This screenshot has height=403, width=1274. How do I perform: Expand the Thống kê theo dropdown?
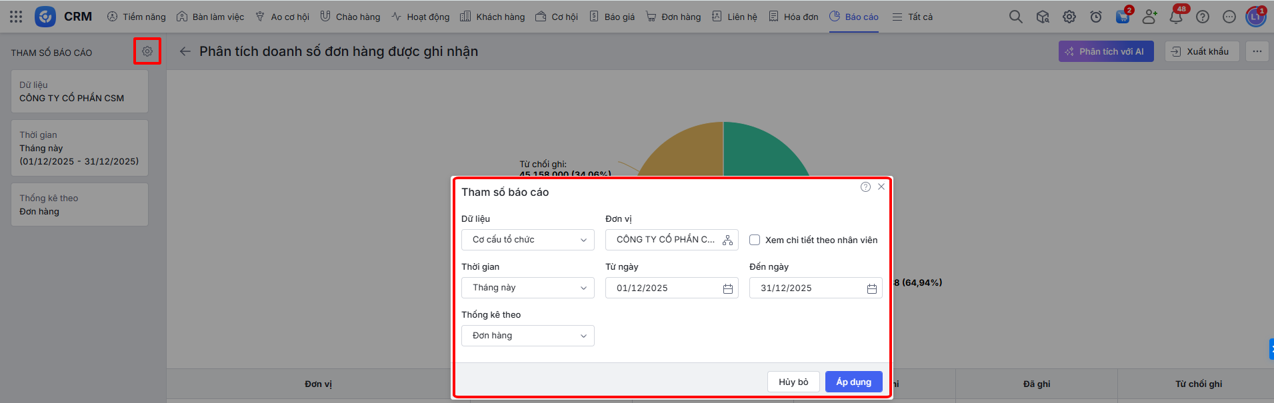point(527,336)
